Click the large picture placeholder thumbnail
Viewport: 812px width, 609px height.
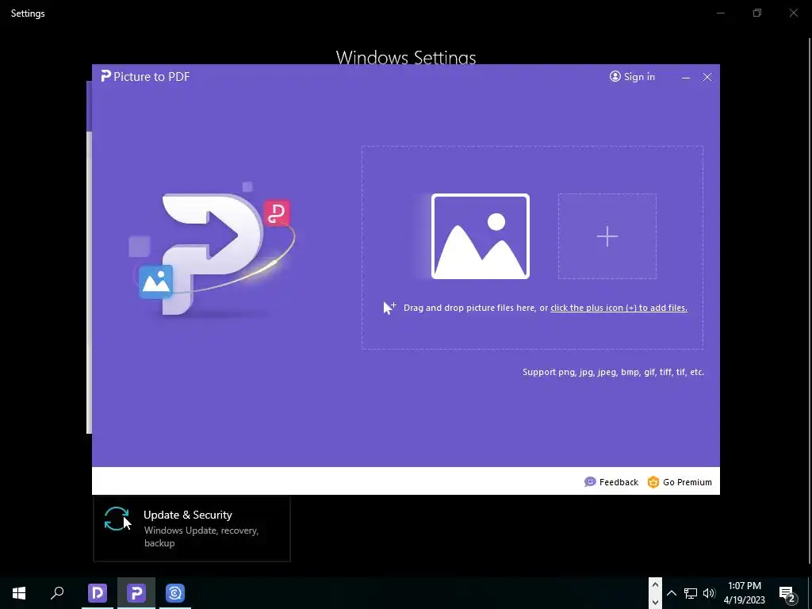480,236
